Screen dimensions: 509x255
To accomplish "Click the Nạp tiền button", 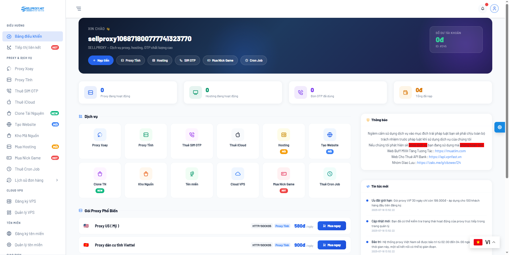I will 101,60.
